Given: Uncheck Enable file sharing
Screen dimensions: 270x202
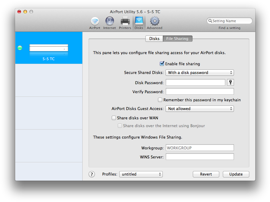Looking at the screenshot, I should pyautogui.click(x=162, y=64).
